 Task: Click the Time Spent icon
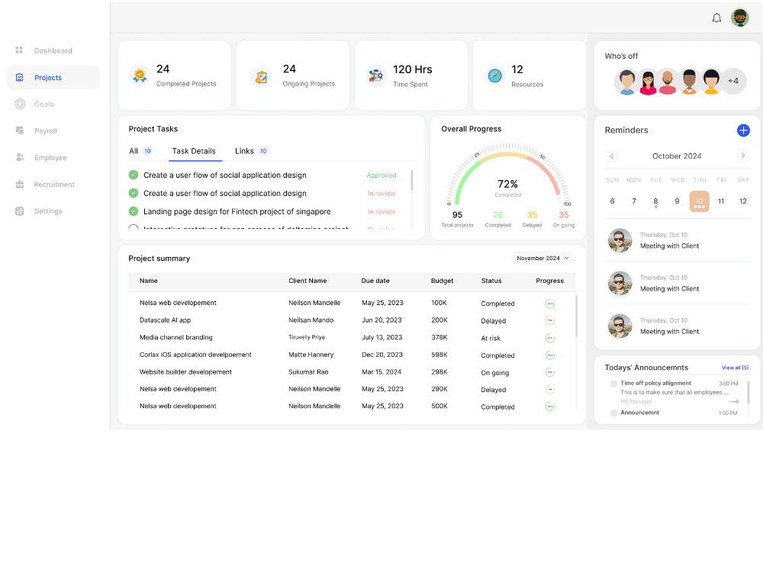point(375,76)
